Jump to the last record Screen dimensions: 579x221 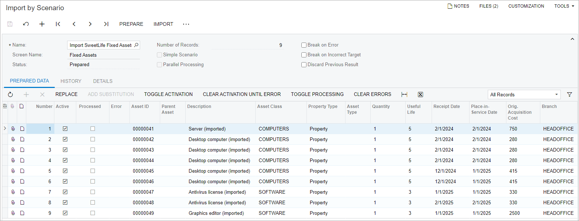[x=106, y=24]
